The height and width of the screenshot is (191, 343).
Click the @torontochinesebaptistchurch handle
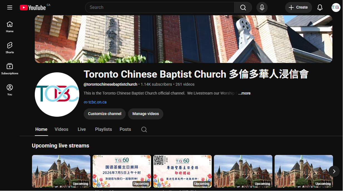pos(110,84)
